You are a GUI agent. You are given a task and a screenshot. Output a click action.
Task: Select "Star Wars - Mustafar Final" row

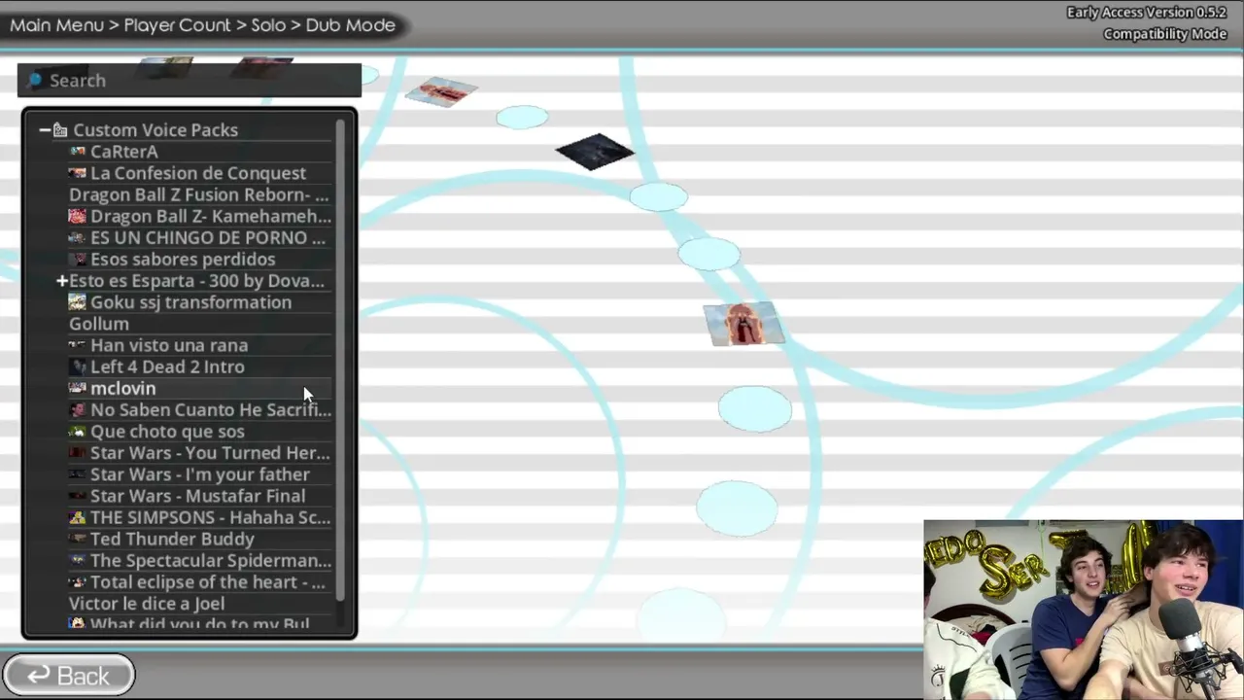(199, 496)
